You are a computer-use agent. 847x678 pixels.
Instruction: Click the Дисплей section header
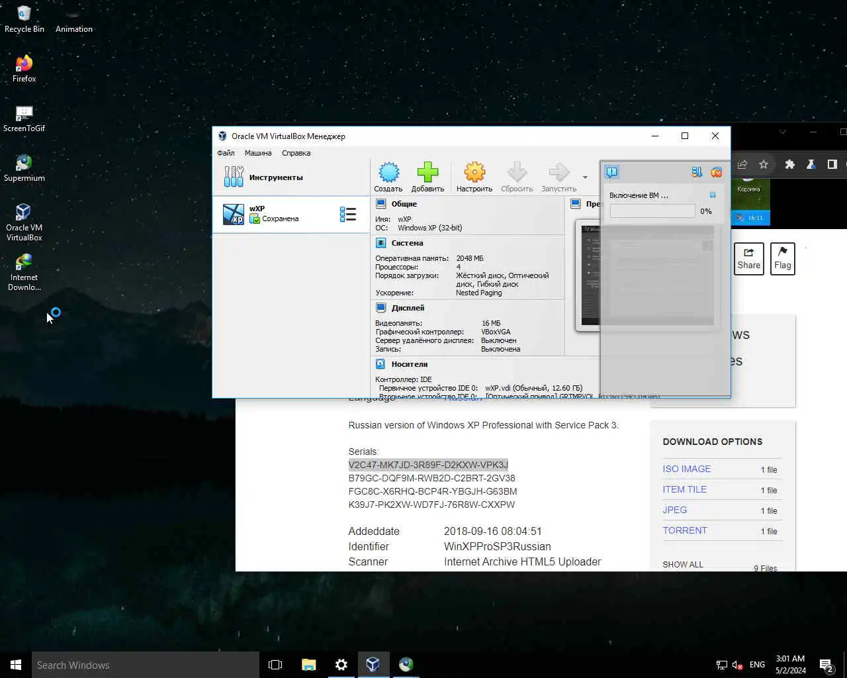click(x=408, y=308)
